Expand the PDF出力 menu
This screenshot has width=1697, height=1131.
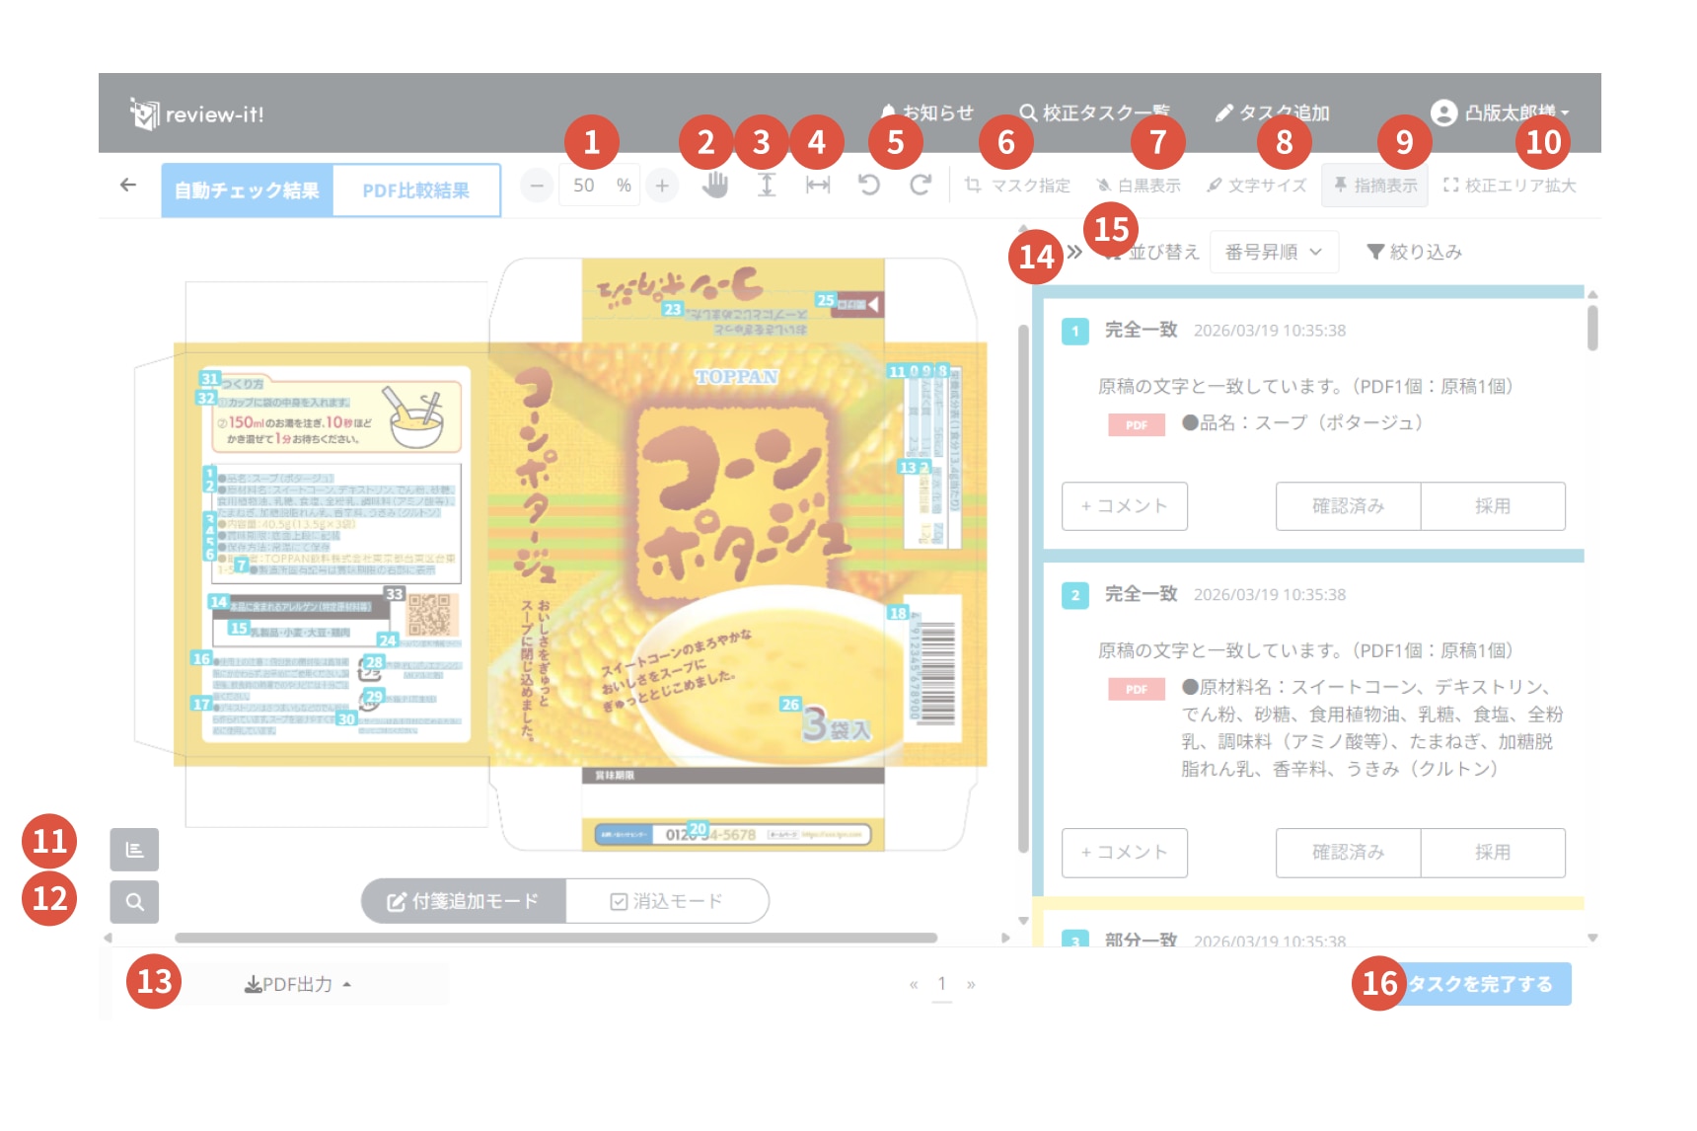pos(297,984)
